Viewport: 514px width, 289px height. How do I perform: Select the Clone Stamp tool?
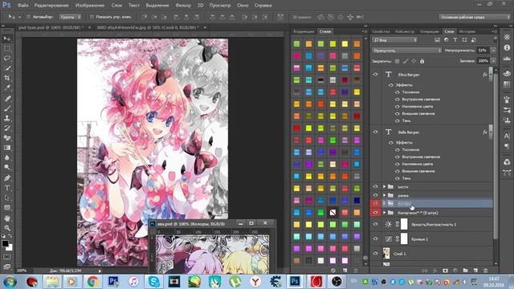7,118
